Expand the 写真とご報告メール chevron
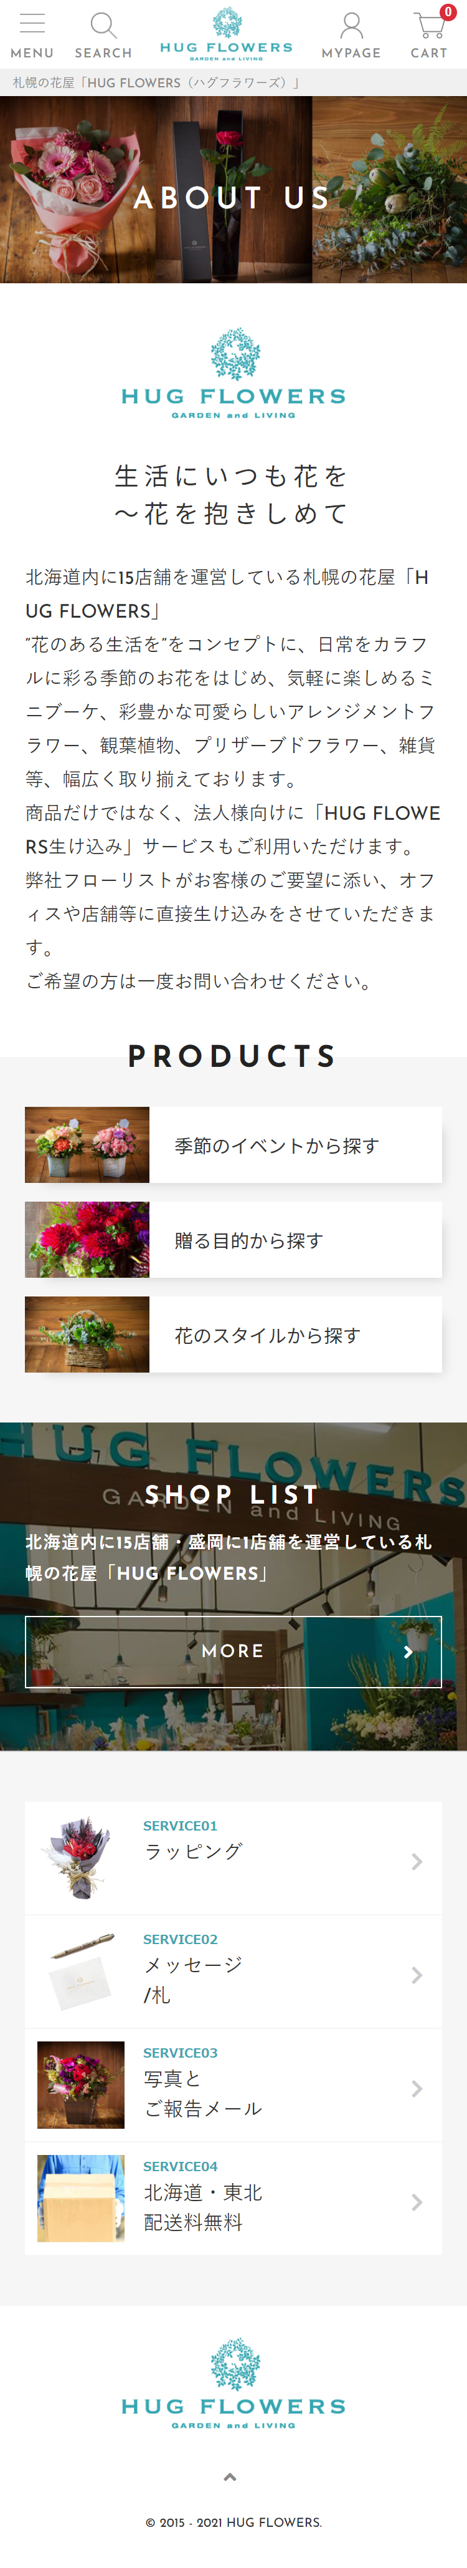This screenshot has width=467, height=2568. [x=416, y=2088]
